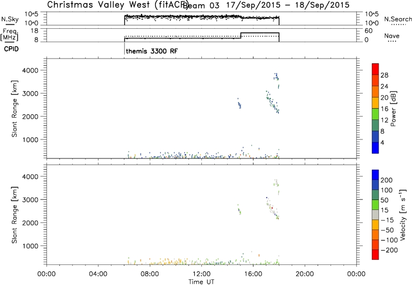Click the '24' label on Power colorbar
The width and height of the screenshot is (412, 285).
[384, 86]
